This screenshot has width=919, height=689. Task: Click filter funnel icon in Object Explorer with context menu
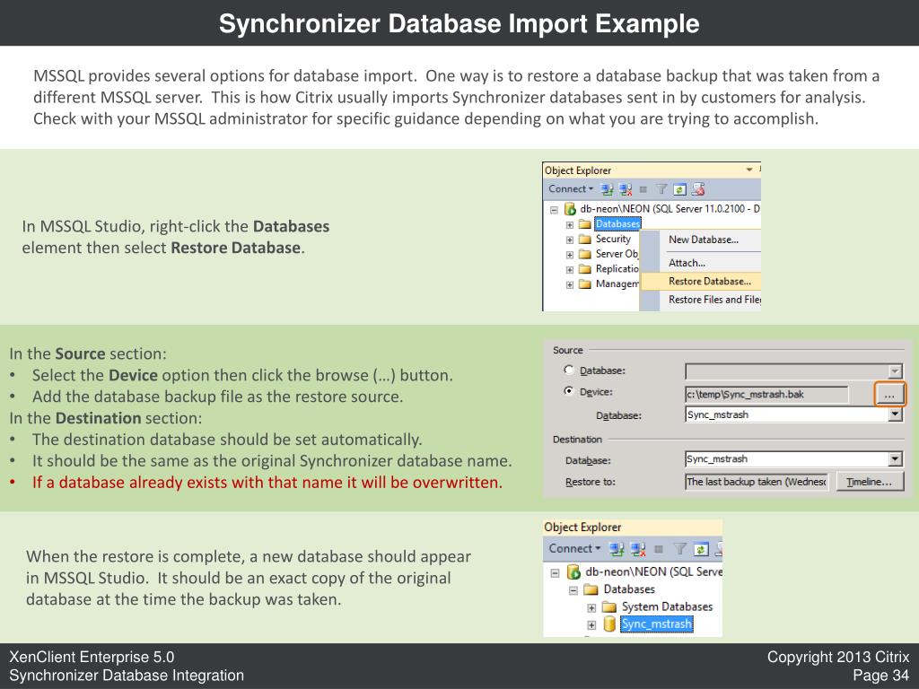click(x=661, y=189)
